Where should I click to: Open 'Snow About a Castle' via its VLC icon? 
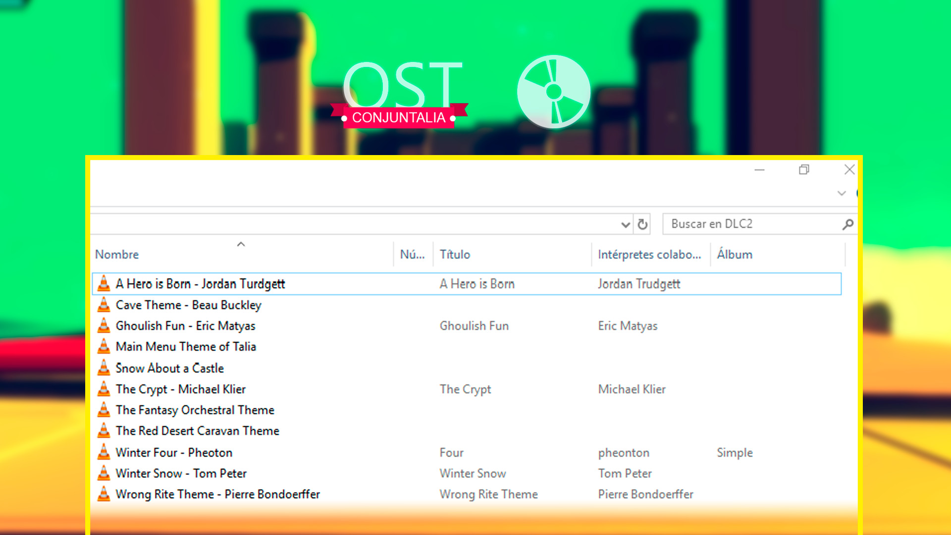[104, 368]
